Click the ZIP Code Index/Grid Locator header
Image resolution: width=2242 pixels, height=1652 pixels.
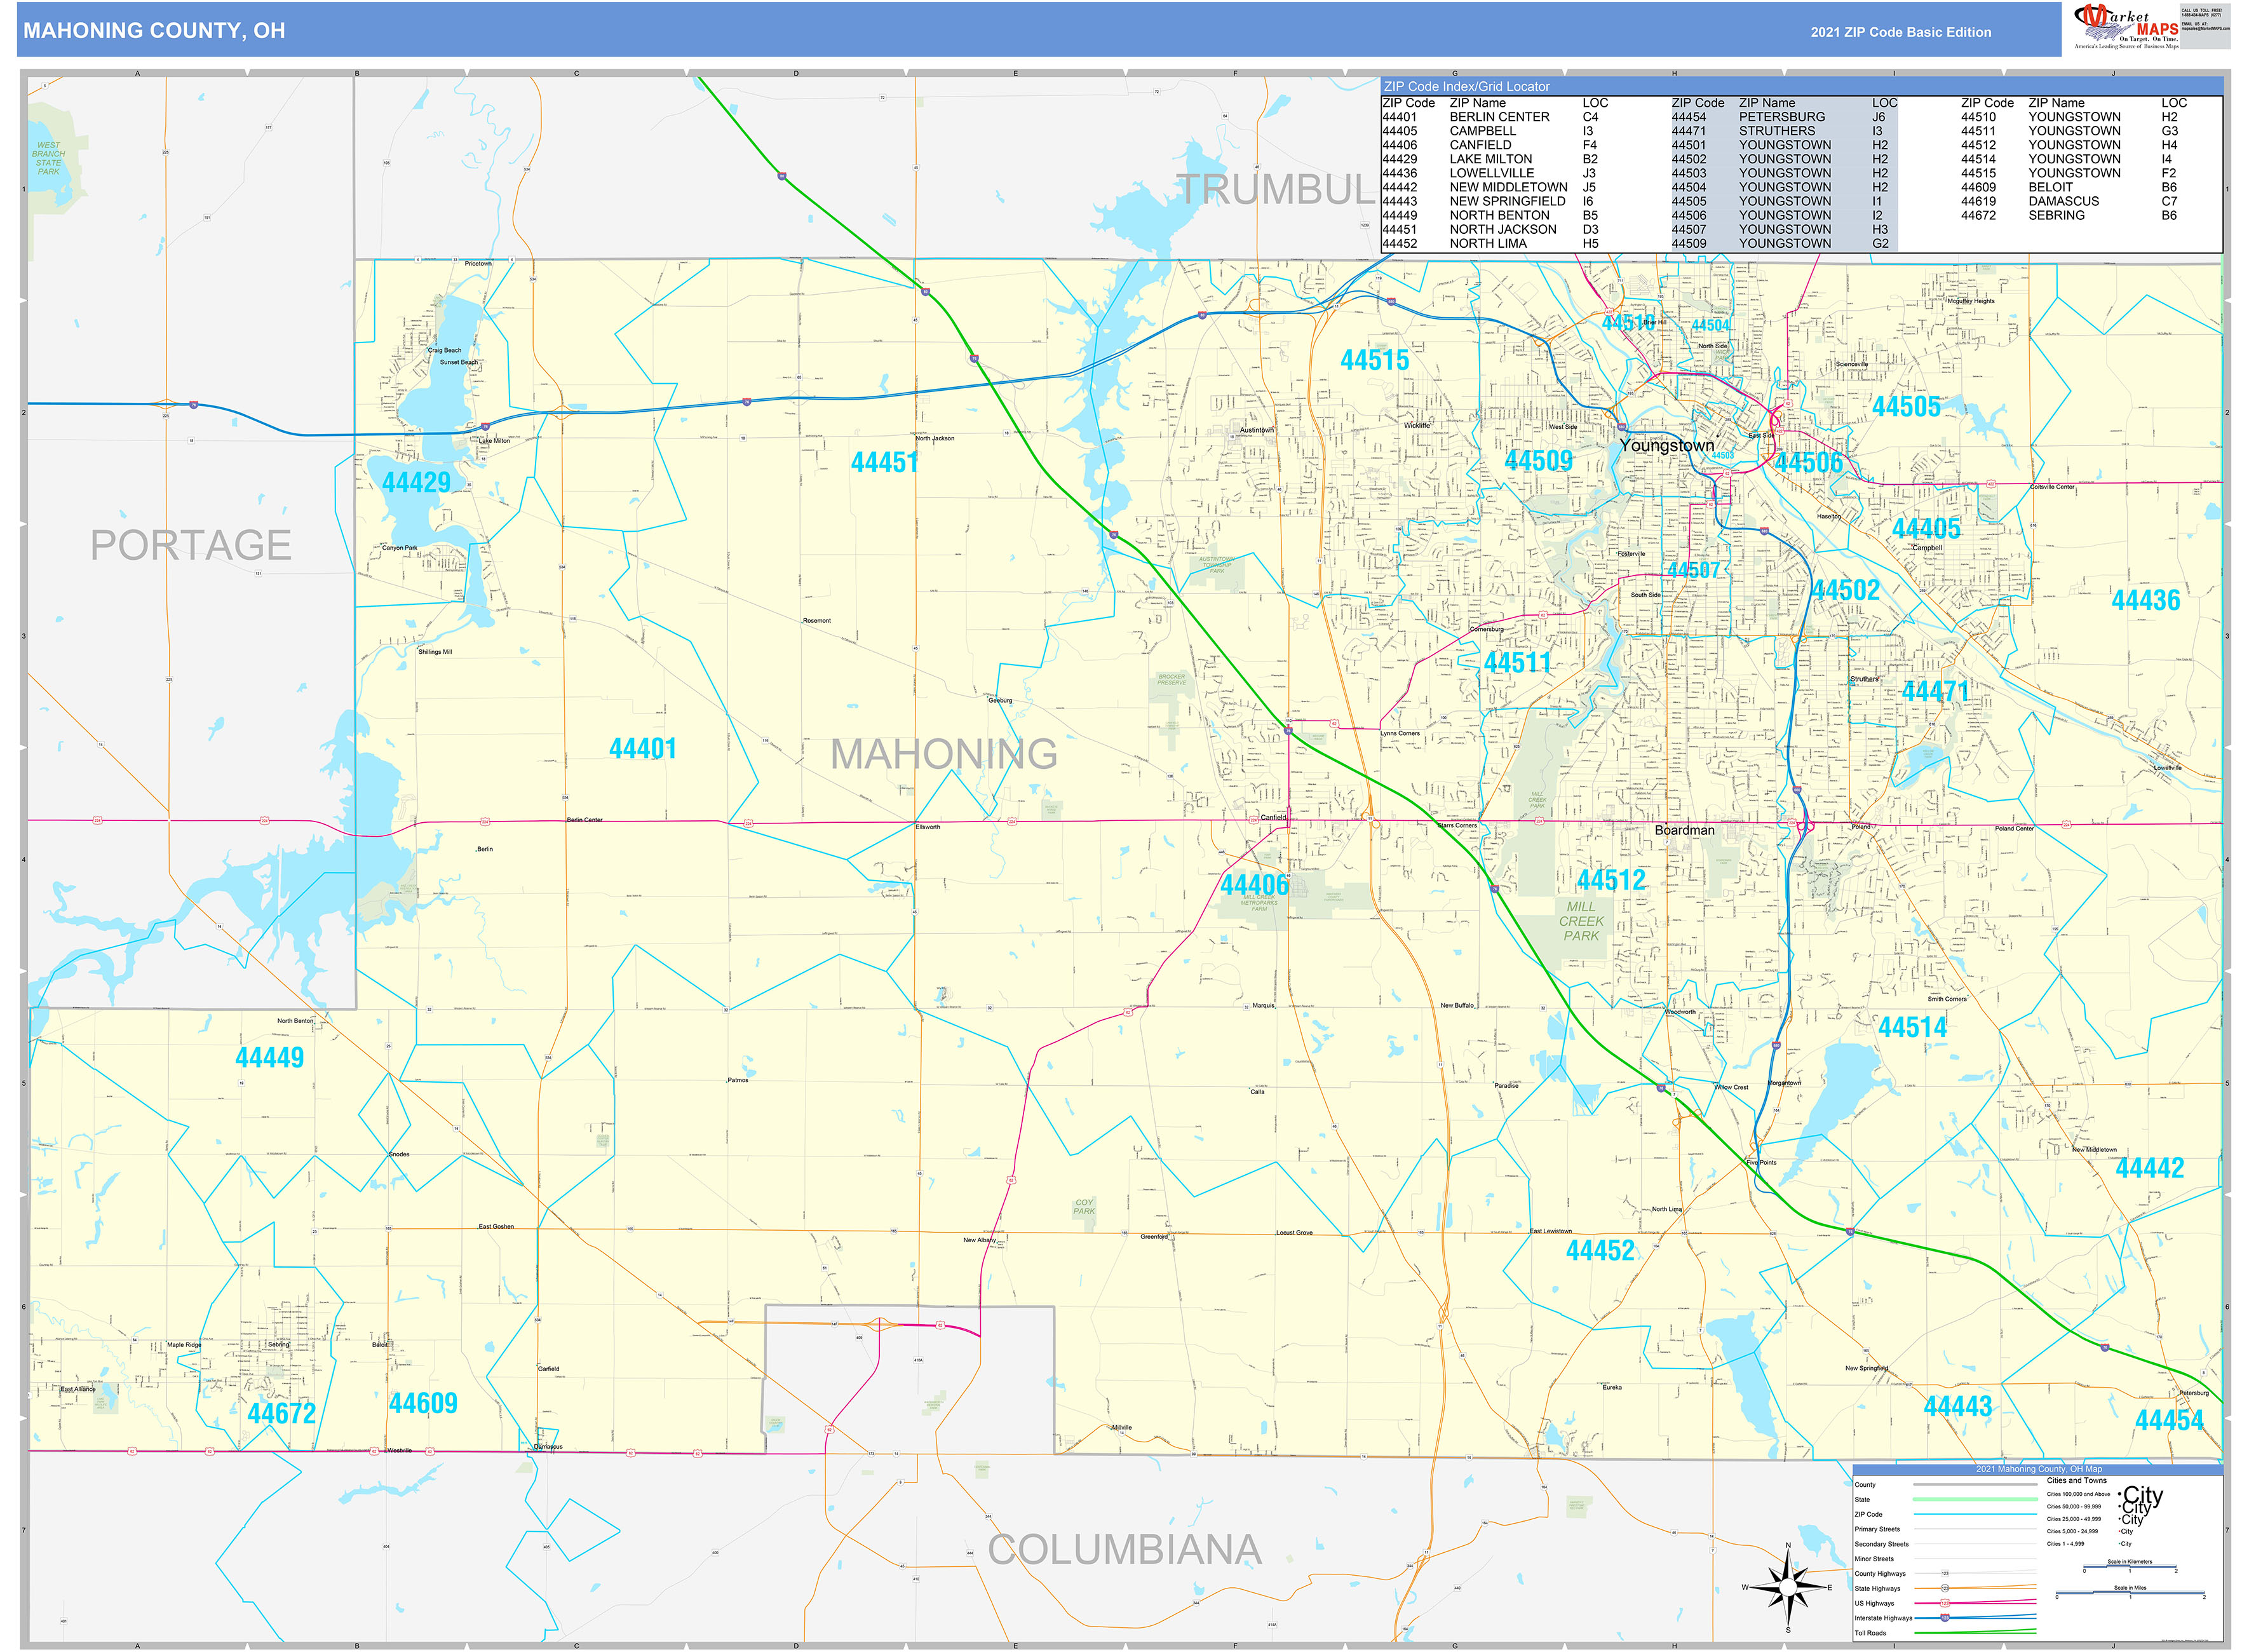(x=1466, y=87)
